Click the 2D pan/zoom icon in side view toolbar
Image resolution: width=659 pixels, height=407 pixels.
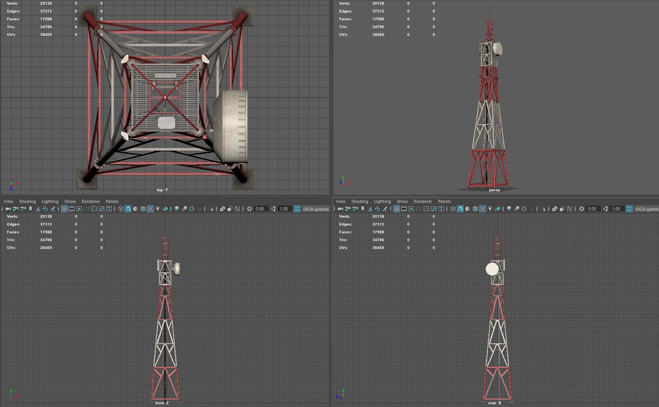coord(377,209)
